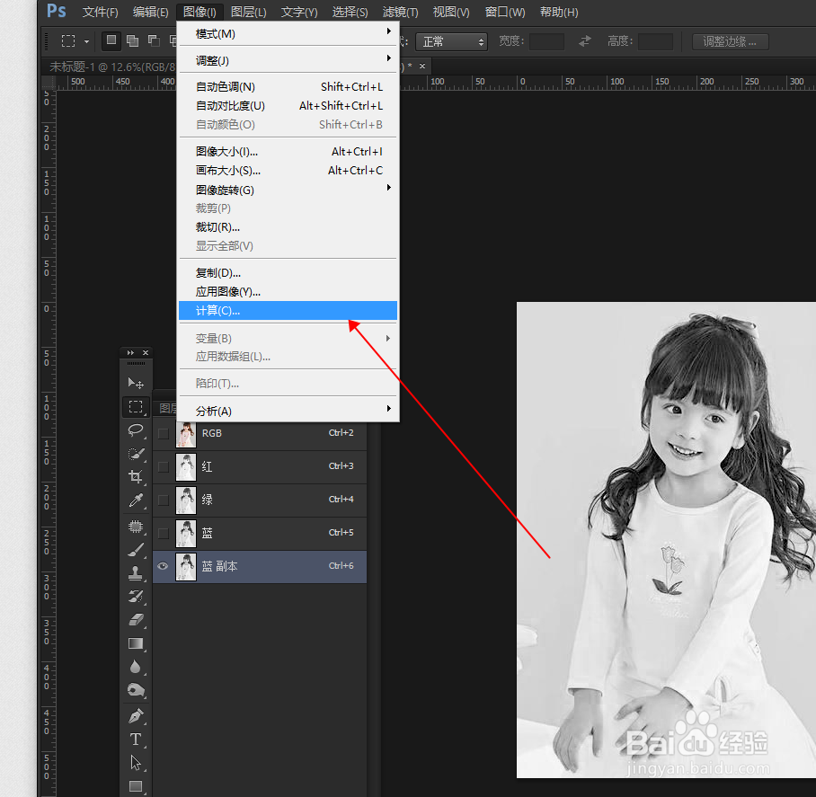
Task: Open the 帮助(H) menu
Action: [558, 12]
